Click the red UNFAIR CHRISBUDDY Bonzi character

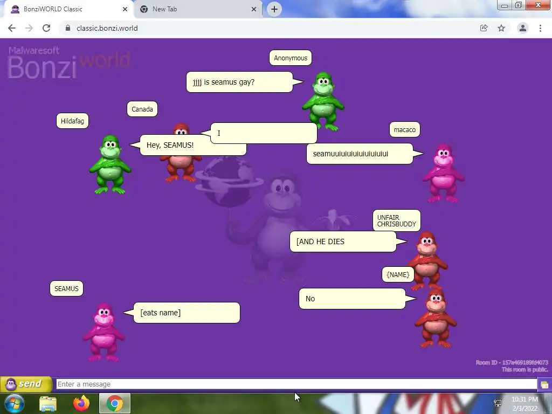pos(427,260)
